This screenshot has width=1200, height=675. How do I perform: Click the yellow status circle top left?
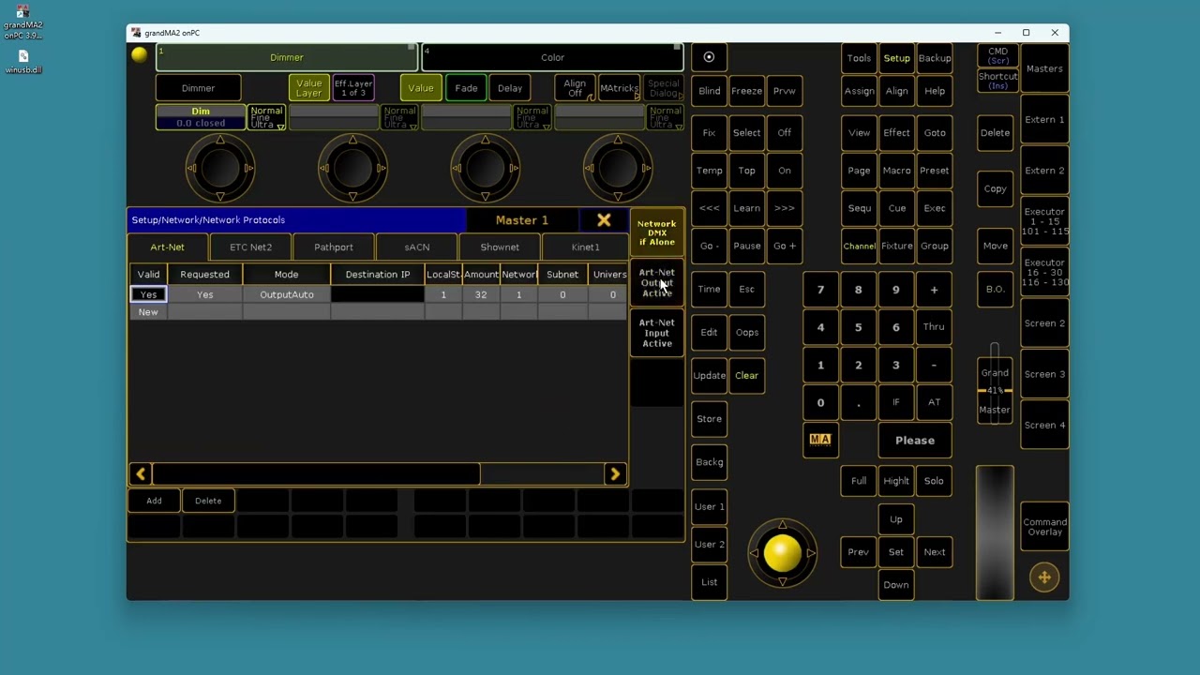tap(140, 55)
